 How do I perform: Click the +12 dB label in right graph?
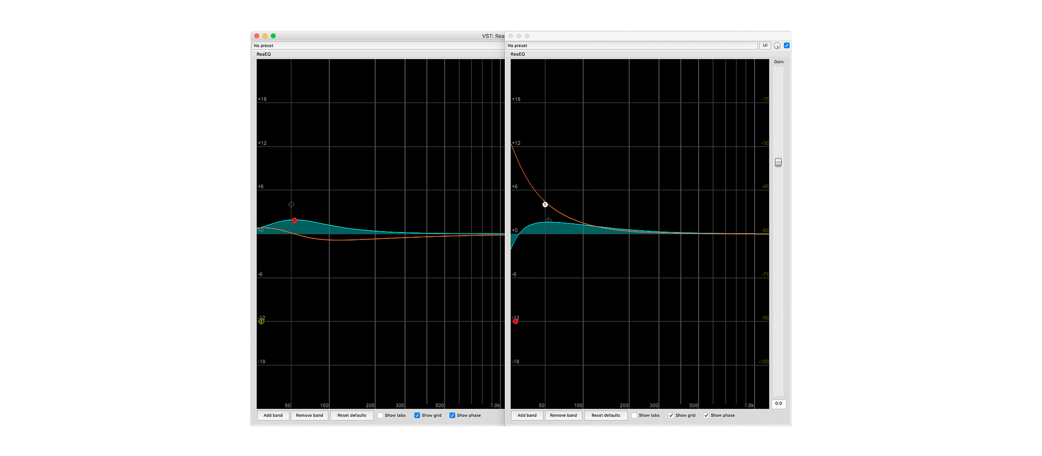516,143
